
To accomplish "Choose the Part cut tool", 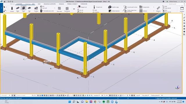I will tap(80, 12).
